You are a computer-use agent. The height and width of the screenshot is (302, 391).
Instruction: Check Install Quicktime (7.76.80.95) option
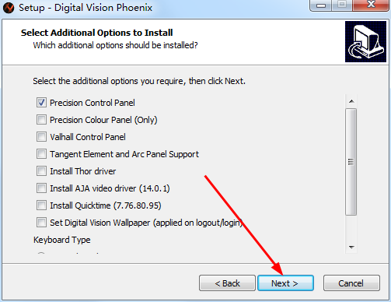tap(41, 205)
